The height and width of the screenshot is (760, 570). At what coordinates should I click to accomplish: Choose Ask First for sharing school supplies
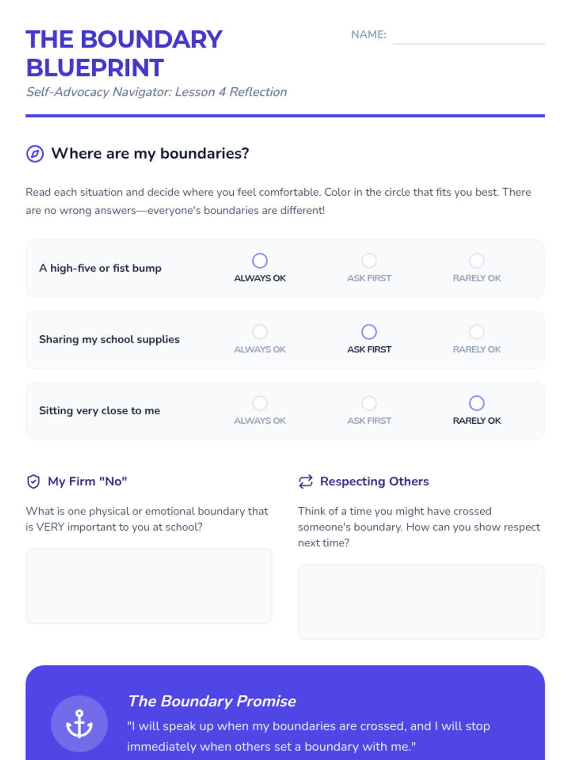click(369, 332)
